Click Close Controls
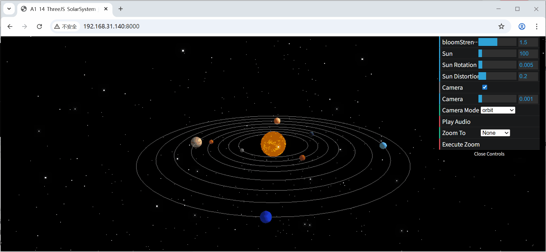Image resolution: width=546 pixels, height=252 pixels. (x=489, y=154)
